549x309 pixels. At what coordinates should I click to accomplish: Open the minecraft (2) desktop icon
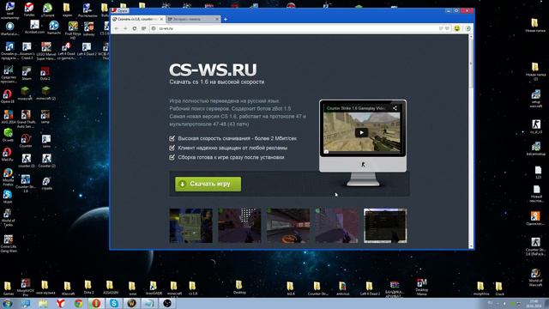pyautogui.click(x=45, y=94)
